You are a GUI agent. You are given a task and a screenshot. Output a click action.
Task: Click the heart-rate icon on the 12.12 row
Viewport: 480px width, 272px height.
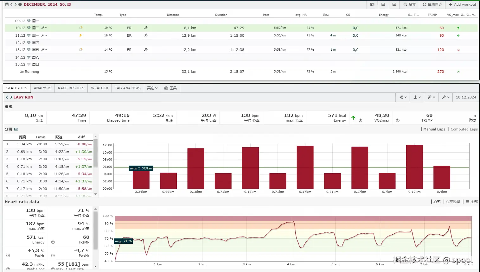tap(29, 43)
